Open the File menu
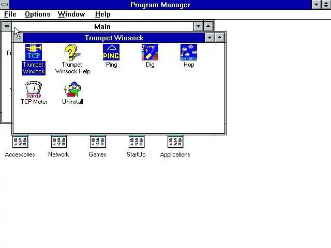This screenshot has height=248, width=331. [x=10, y=14]
